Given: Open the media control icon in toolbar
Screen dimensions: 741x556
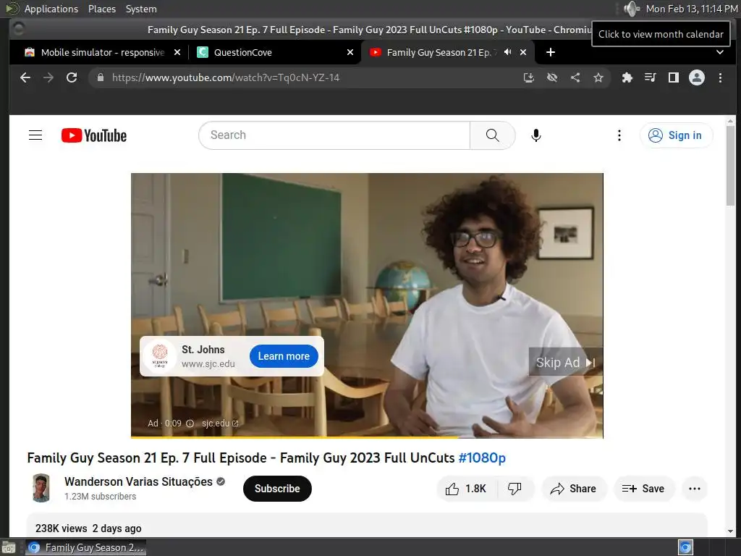Looking at the screenshot, I should click(651, 77).
